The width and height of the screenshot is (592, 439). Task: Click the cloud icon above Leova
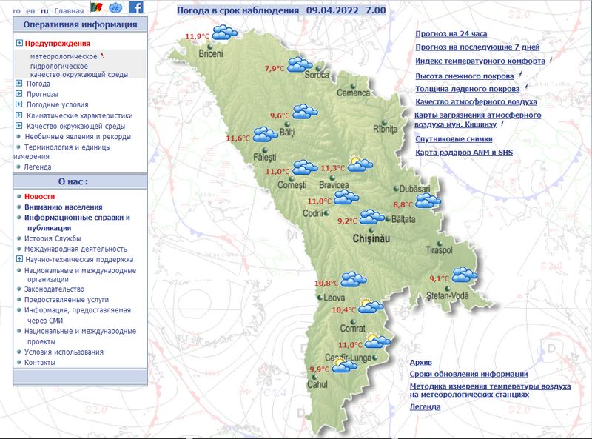pyautogui.click(x=354, y=279)
